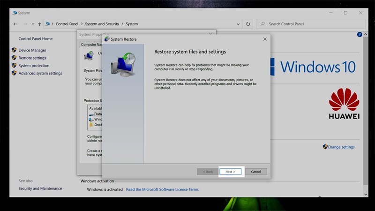Cancel the System Restore dialog
375x211 pixels.
click(x=256, y=172)
